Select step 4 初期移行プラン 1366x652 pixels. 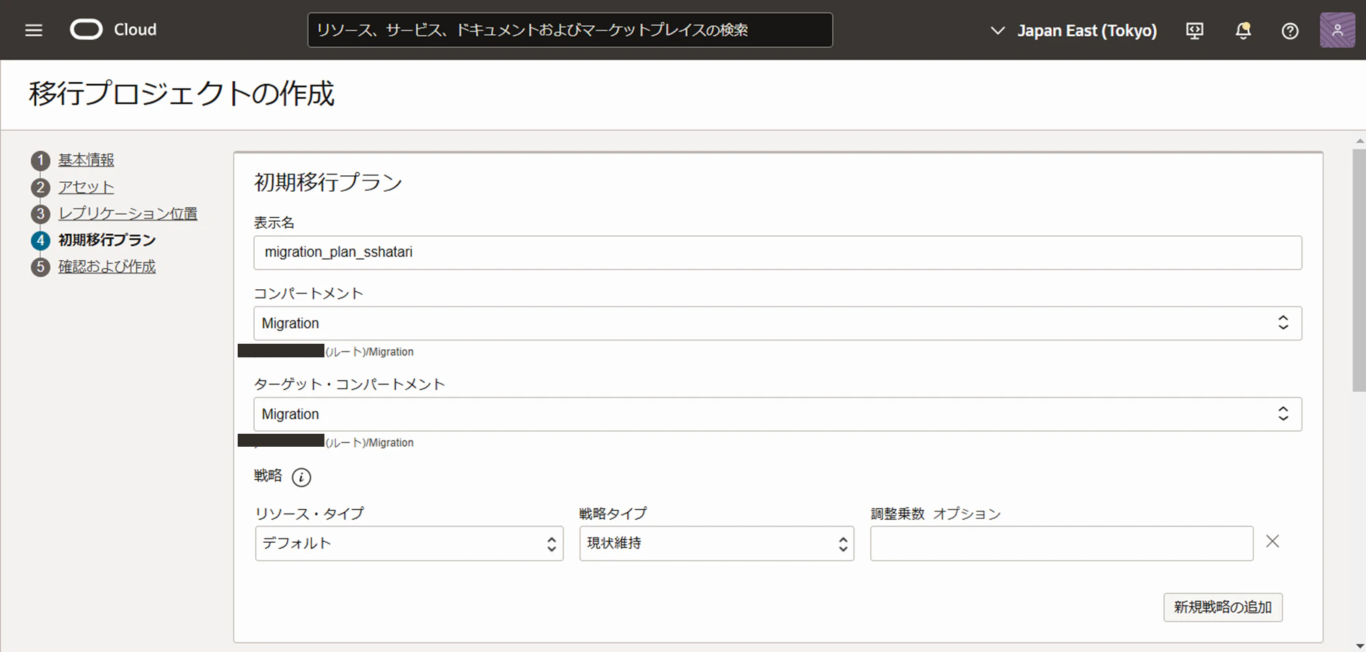[x=107, y=240]
